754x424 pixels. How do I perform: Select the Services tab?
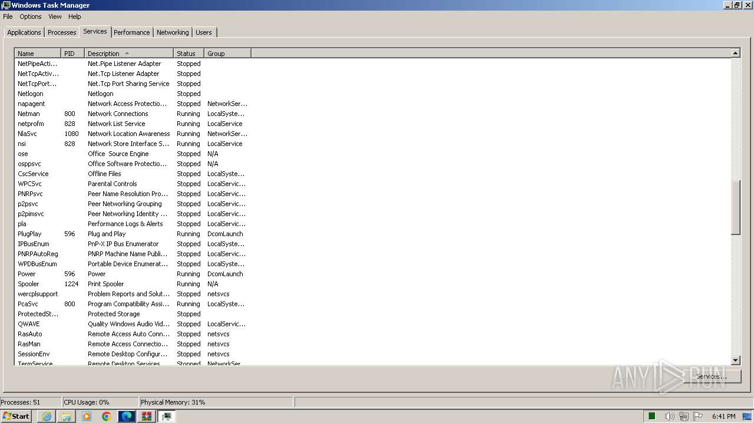(95, 31)
